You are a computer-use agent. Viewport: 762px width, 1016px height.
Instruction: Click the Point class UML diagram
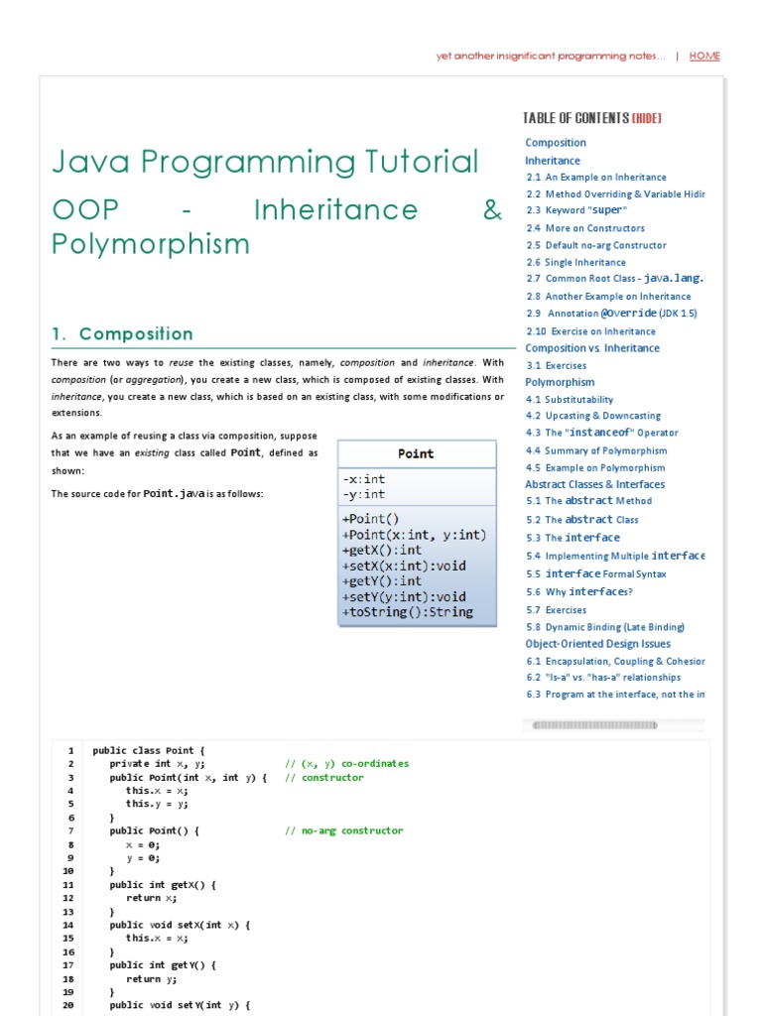pyautogui.click(x=417, y=533)
